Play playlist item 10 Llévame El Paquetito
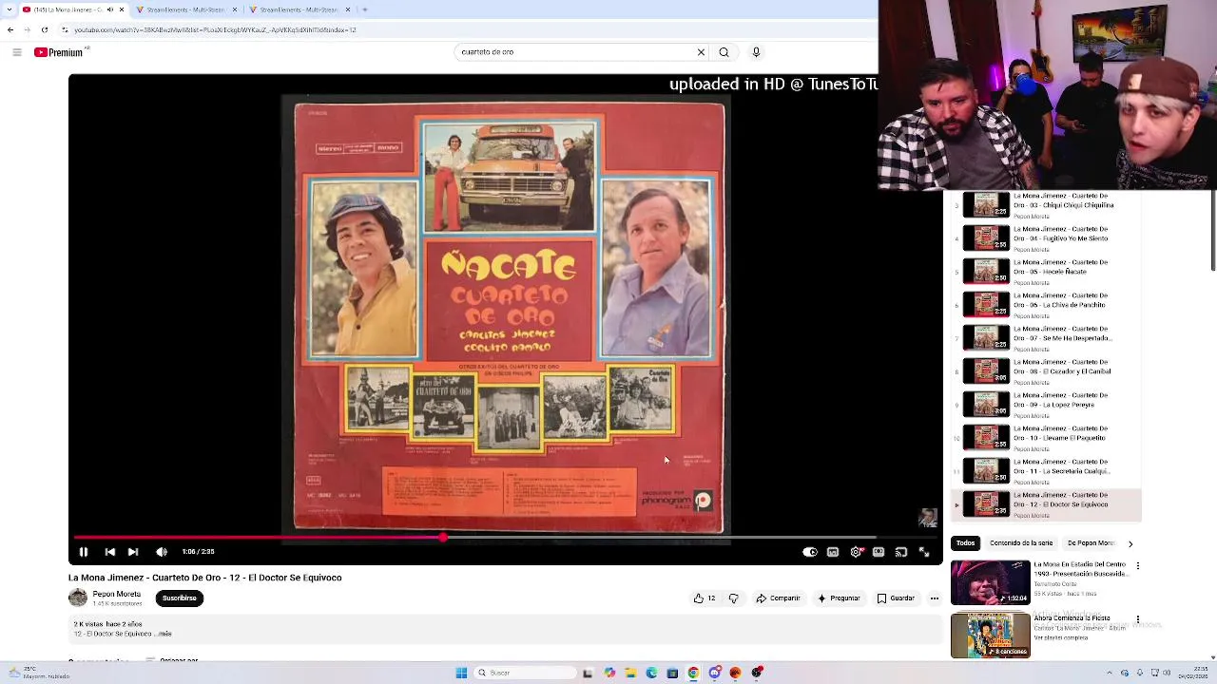Image resolution: width=1217 pixels, height=684 pixels. point(1046,438)
